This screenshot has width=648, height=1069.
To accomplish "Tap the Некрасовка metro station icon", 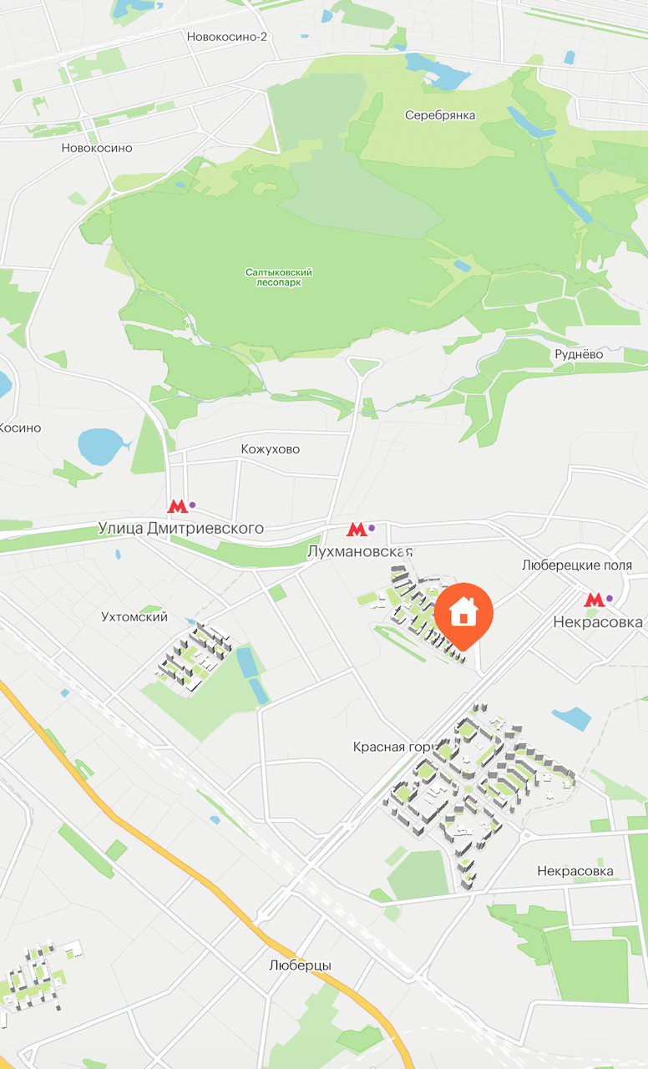I will point(595,599).
